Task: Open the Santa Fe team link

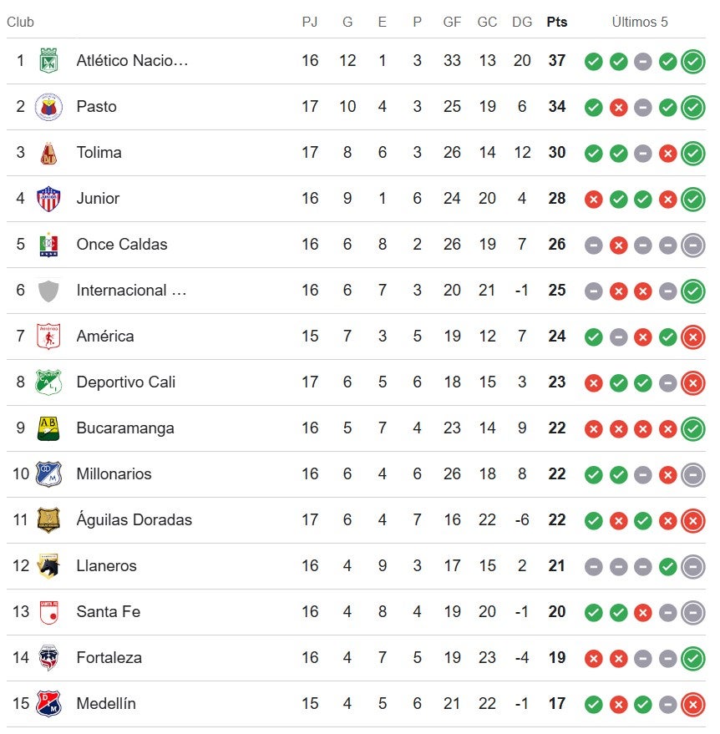Action: pos(108,612)
